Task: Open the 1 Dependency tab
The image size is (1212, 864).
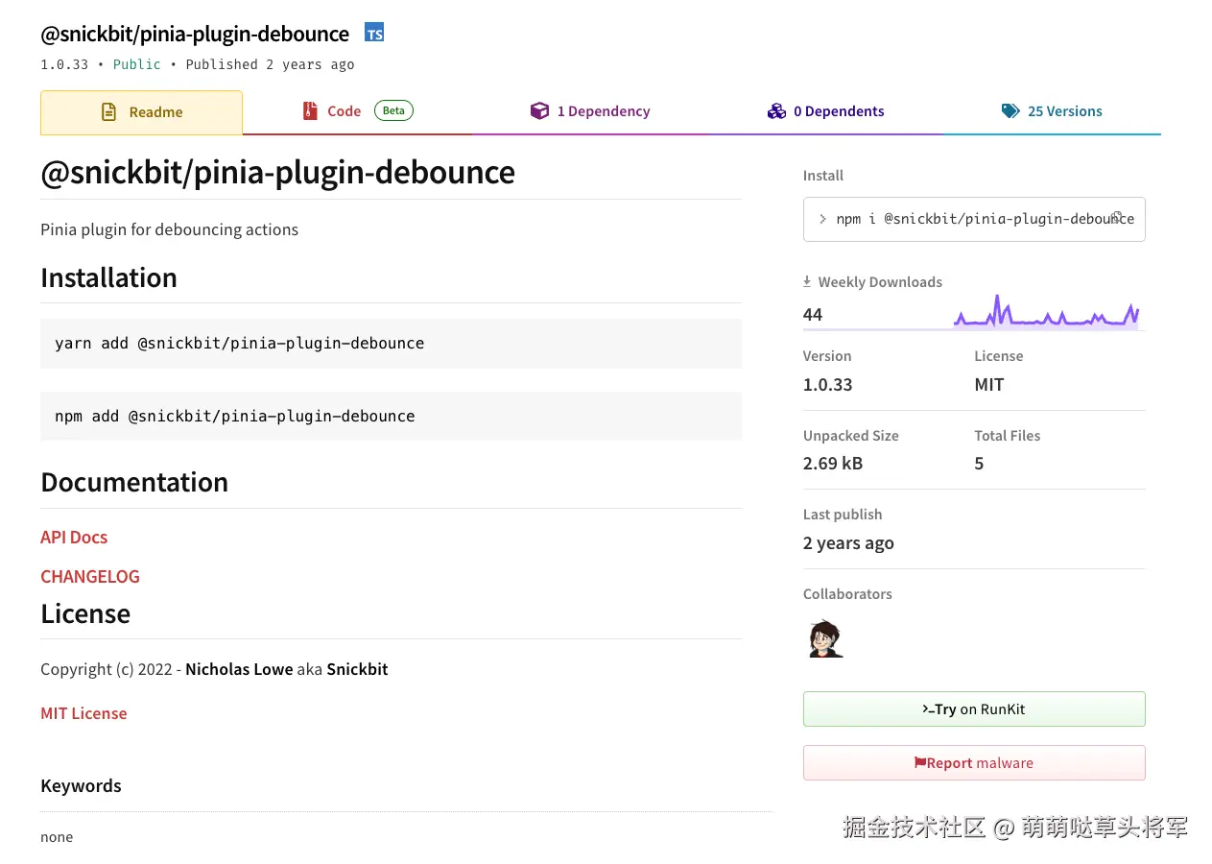Action: (x=604, y=110)
